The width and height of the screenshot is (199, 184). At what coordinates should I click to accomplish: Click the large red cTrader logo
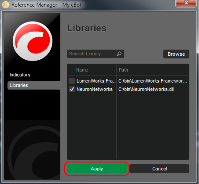pos(33,41)
